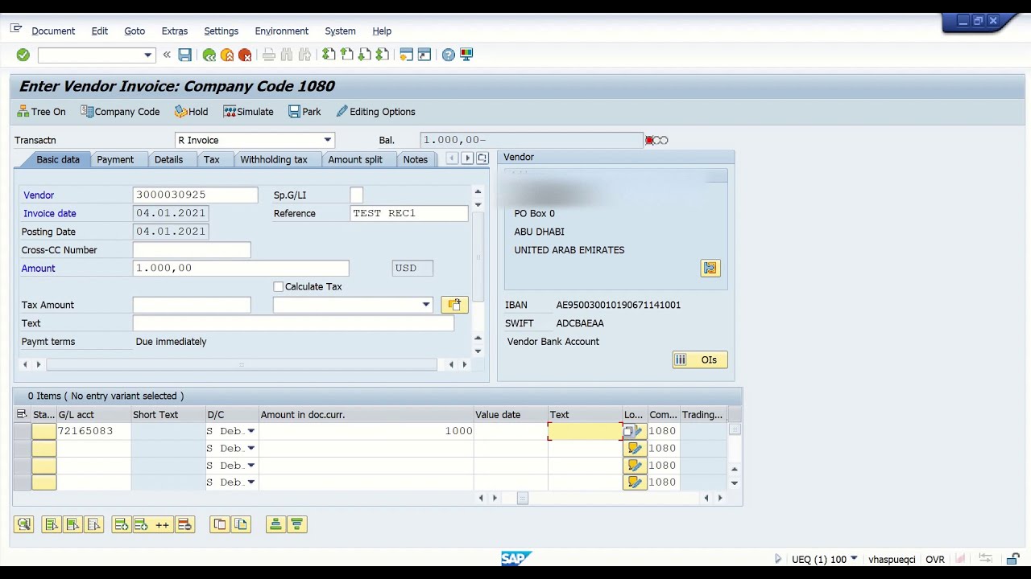Open the Extras menu
Screen dimensions: 1031x579
pos(174,31)
